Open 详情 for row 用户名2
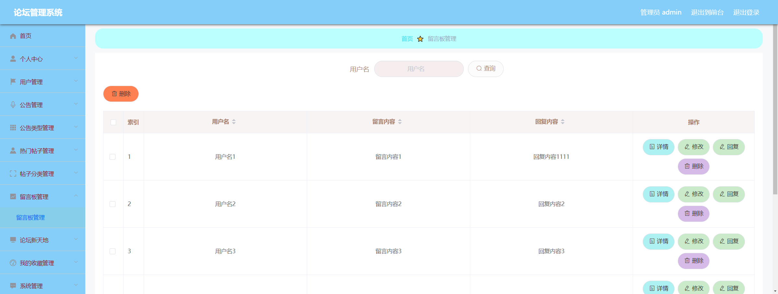Image resolution: width=778 pixels, height=294 pixels. [659, 194]
